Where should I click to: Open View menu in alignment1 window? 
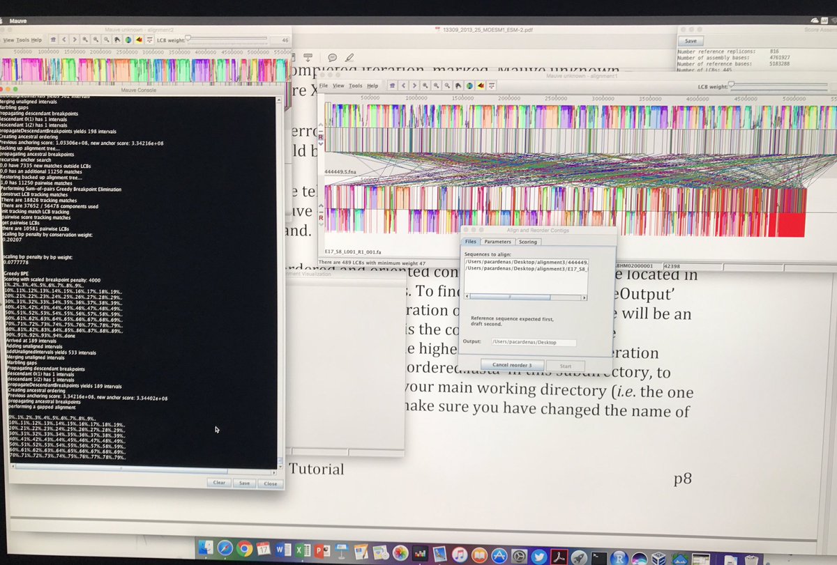[x=338, y=86]
